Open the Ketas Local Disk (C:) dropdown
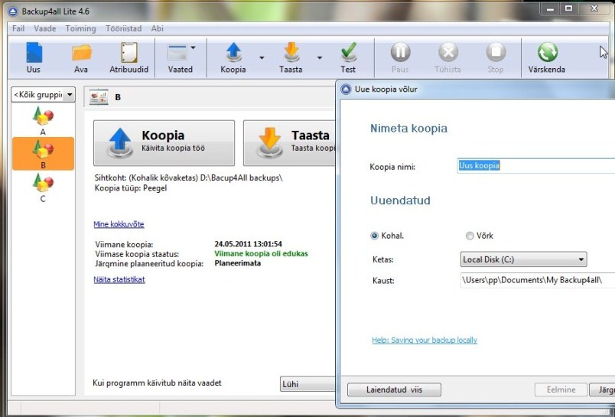Image resolution: width=615 pixels, height=417 pixels. [524, 259]
